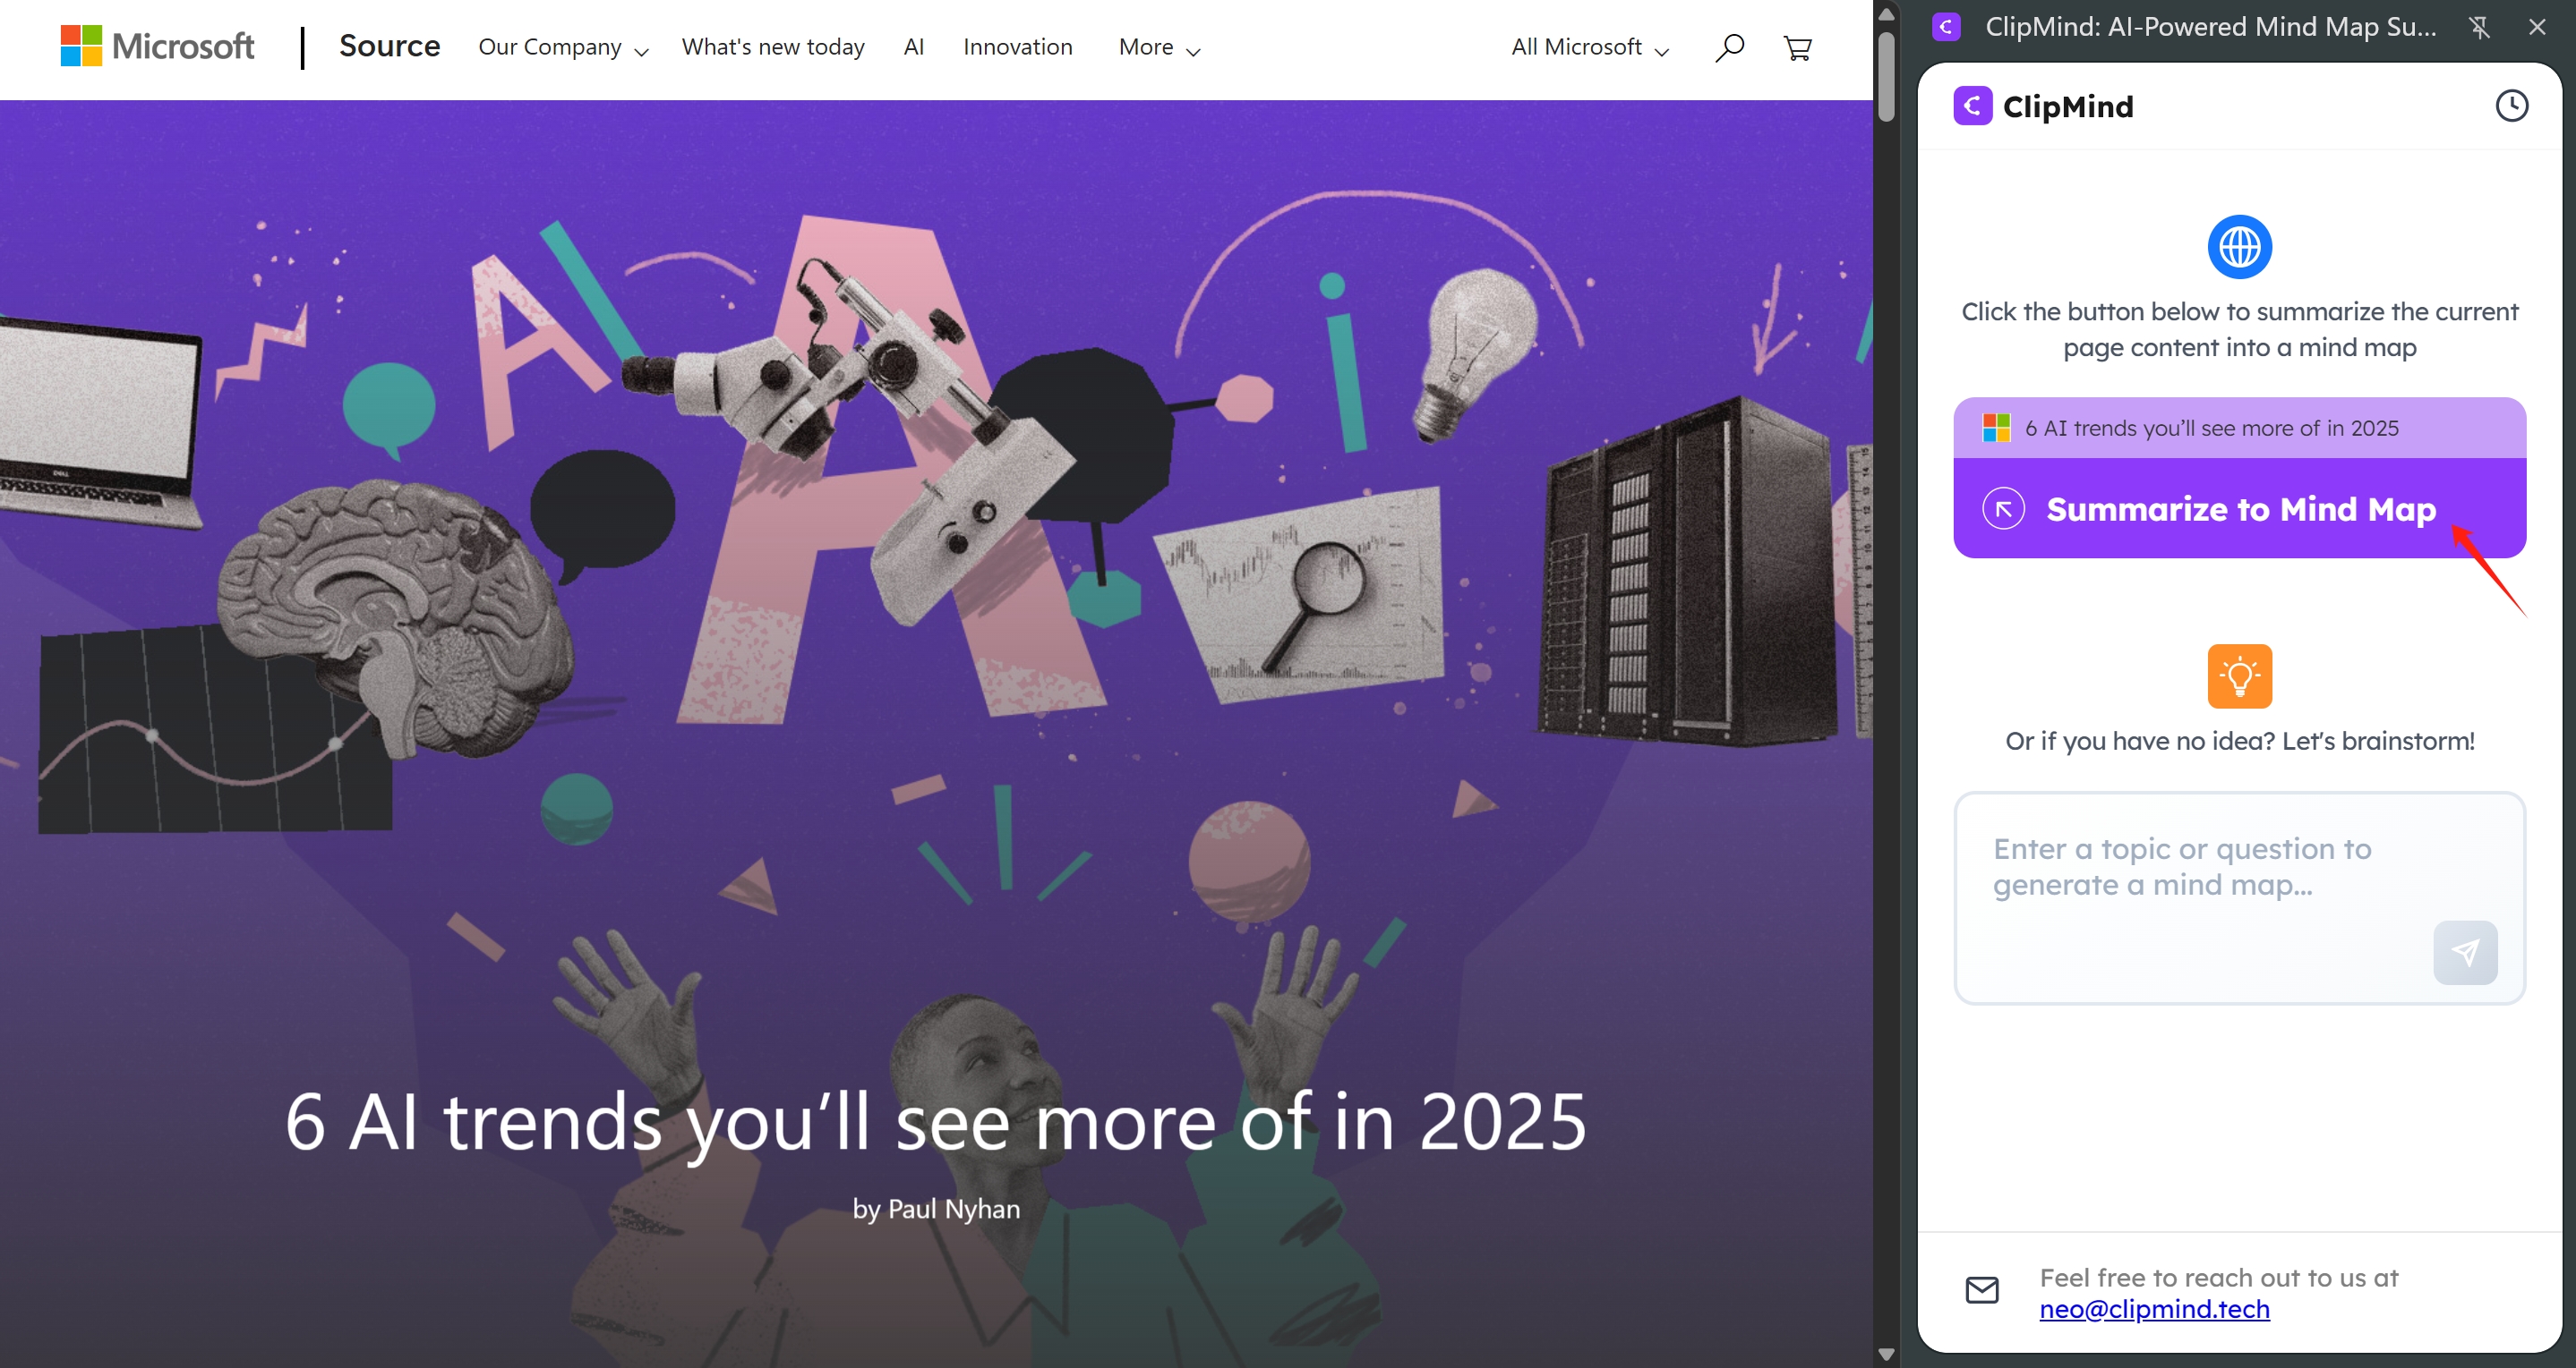Open the shopping cart icon
The width and height of the screenshot is (2576, 1368).
click(x=1797, y=48)
